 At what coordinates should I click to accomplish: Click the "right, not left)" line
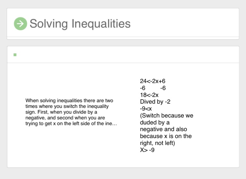158,143
